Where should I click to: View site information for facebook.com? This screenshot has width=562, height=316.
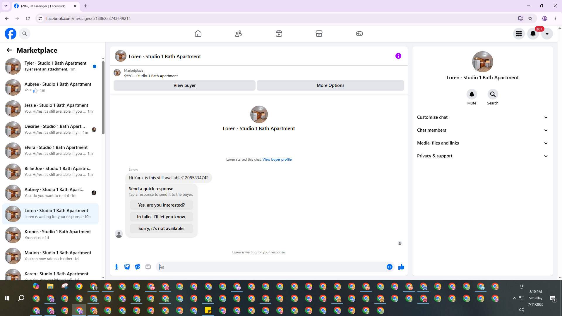[x=40, y=18]
